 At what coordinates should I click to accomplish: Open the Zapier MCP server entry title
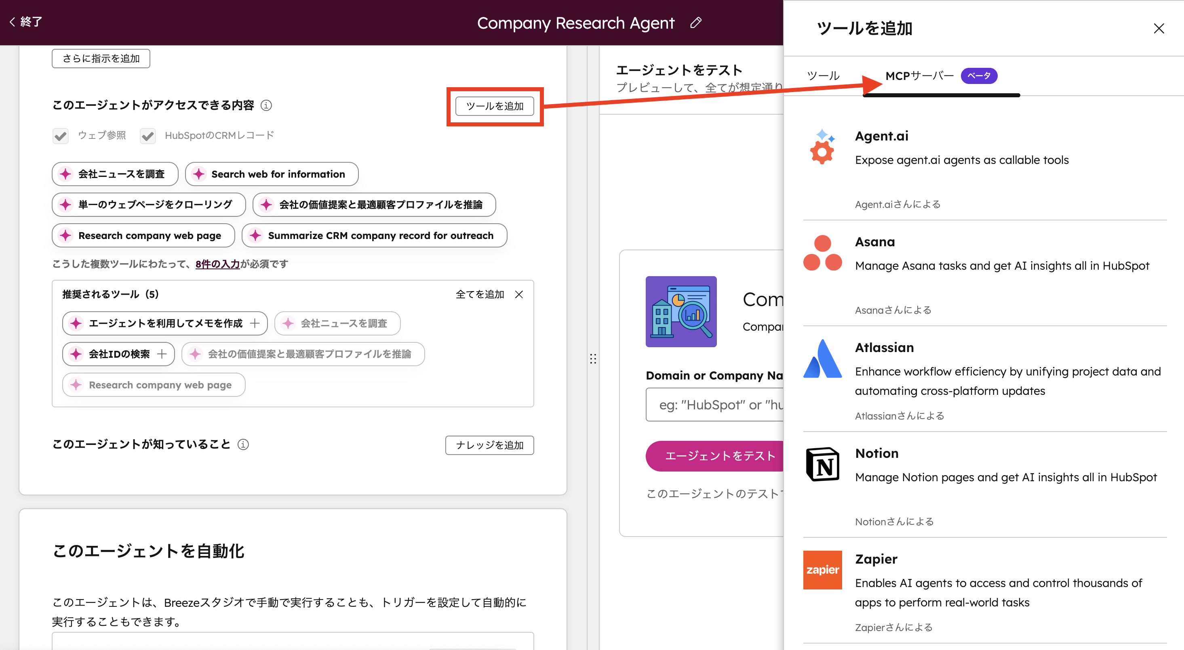click(876, 559)
